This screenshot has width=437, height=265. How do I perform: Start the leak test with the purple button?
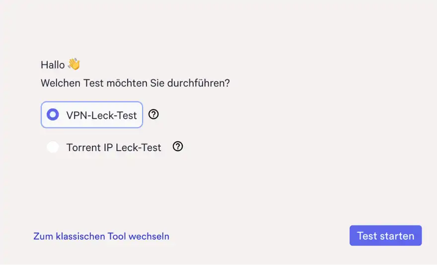click(385, 236)
